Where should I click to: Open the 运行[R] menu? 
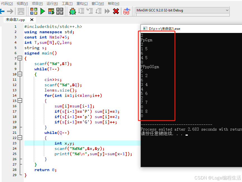tap(52, 3)
